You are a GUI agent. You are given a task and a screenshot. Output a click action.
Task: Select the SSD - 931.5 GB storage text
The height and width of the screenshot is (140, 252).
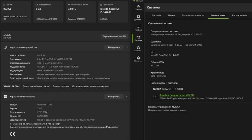coord(158,76)
